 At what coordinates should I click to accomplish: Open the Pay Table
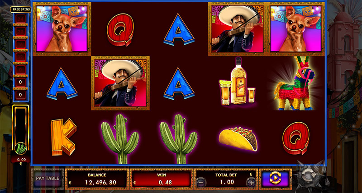(x=48, y=179)
